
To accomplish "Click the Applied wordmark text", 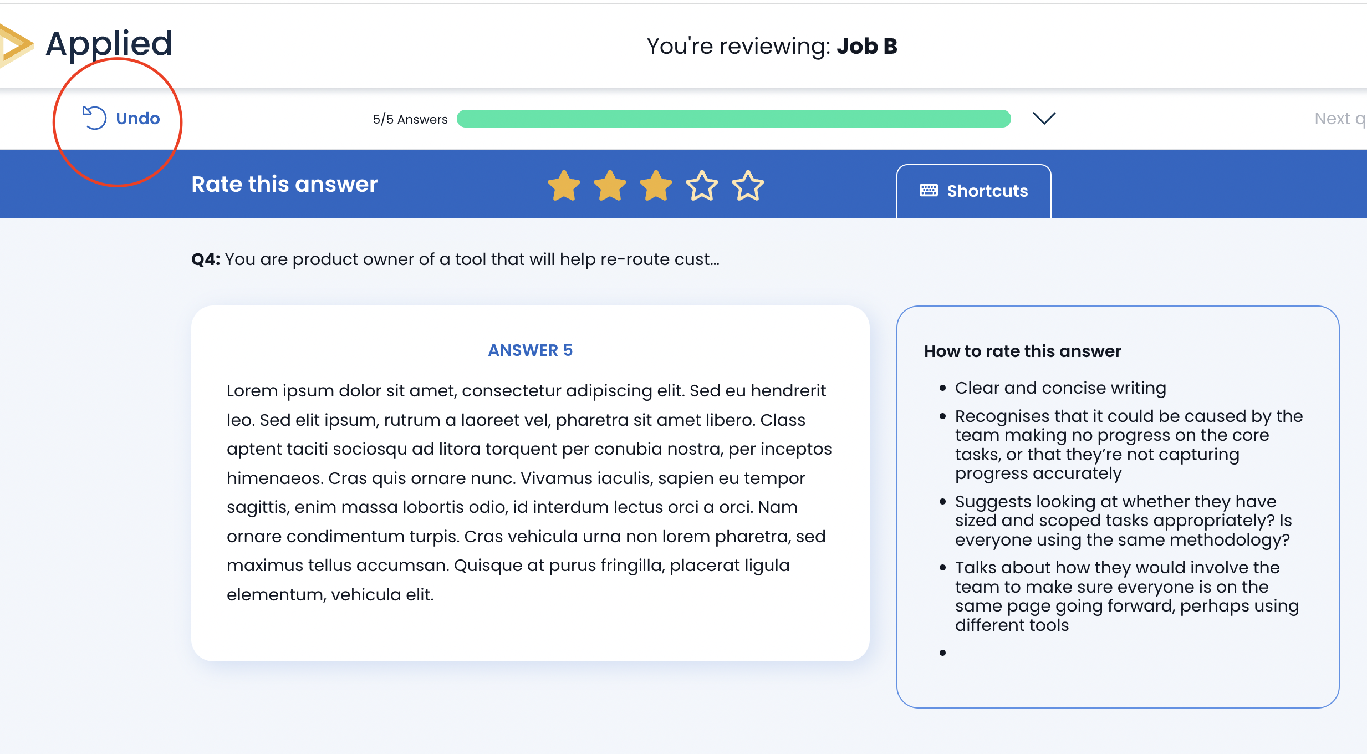I will pyautogui.click(x=109, y=44).
